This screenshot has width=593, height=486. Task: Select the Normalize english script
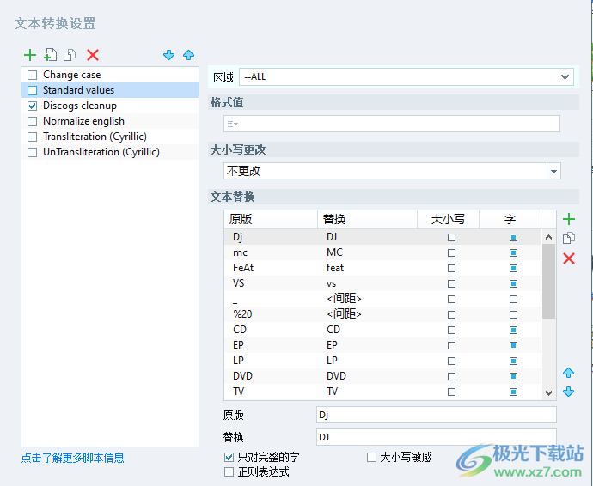[x=110, y=121]
